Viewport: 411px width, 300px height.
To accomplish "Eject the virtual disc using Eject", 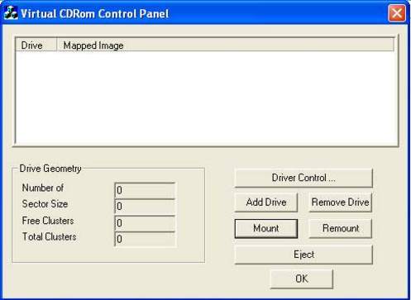I will point(303,255).
